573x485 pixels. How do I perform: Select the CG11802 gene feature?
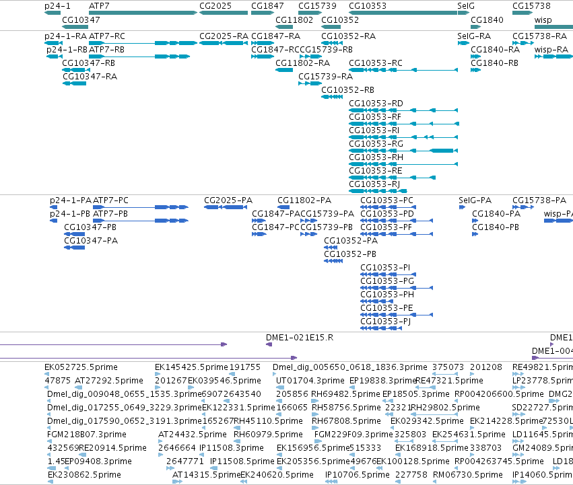click(x=284, y=27)
